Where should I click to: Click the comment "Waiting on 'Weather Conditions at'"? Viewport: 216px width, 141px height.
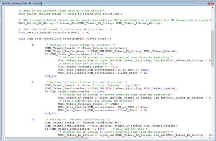tap(78, 119)
